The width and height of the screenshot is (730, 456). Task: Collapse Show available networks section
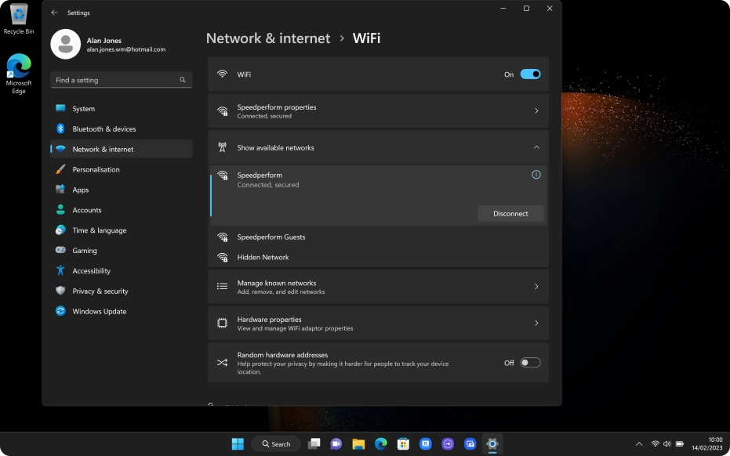coord(536,147)
